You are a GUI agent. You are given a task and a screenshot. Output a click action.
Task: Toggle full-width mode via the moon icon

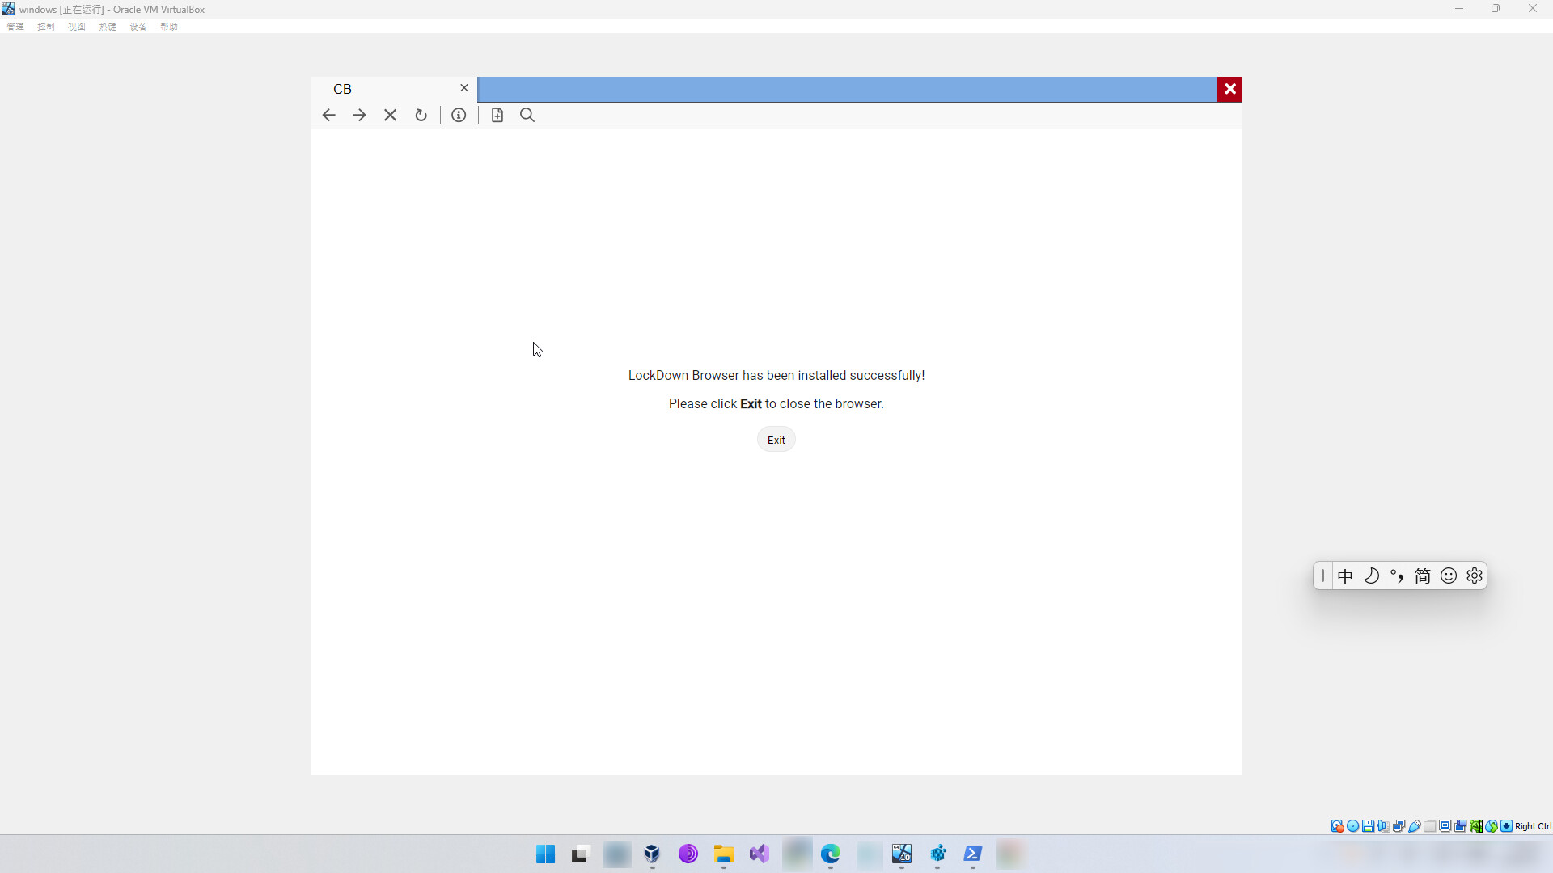coord(1372,576)
